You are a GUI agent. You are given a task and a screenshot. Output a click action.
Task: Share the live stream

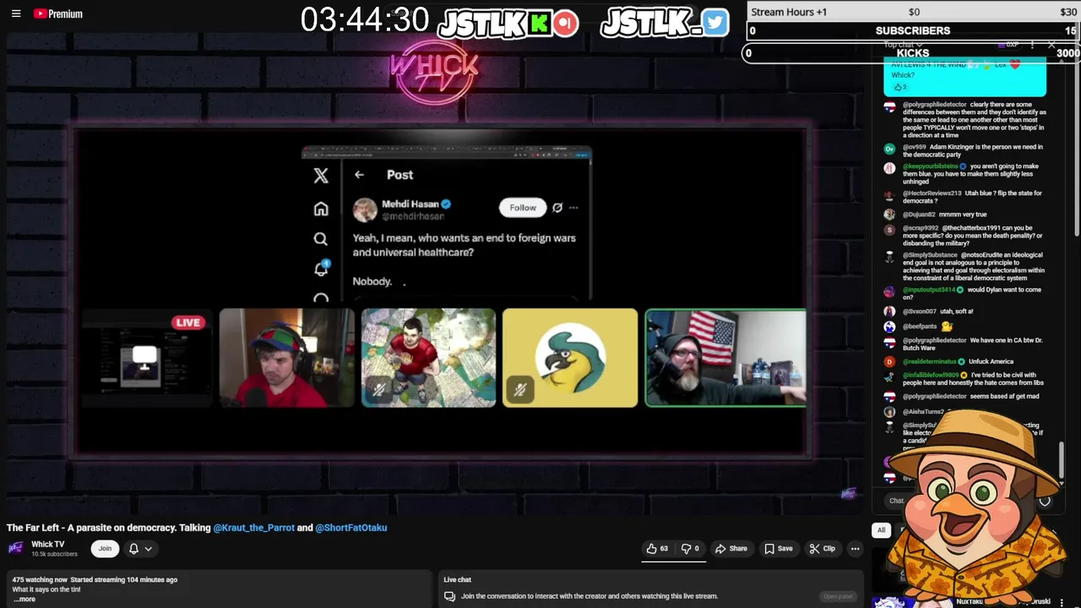731,549
